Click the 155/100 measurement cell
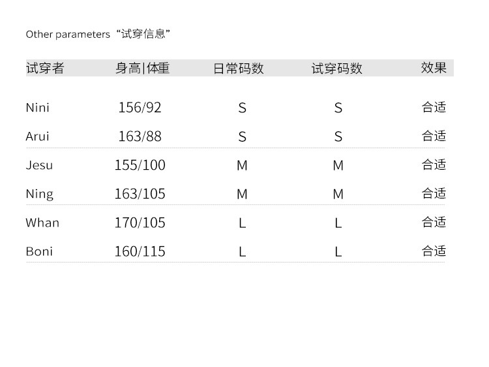The image size is (489, 367). coord(140,165)
